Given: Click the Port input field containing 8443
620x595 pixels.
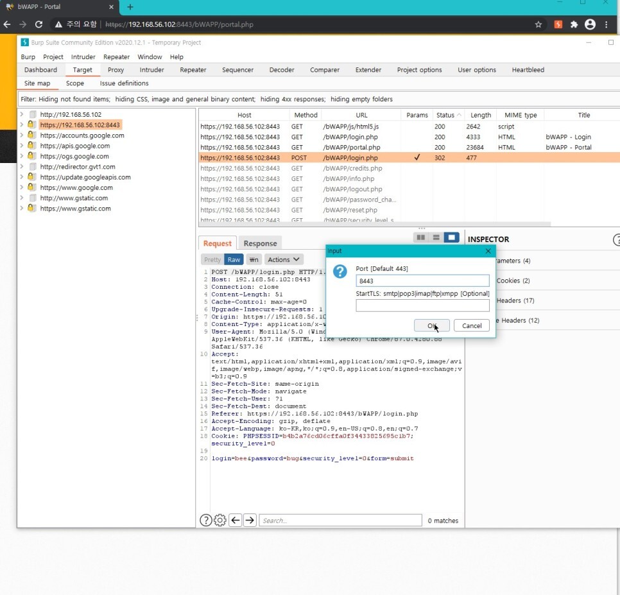Looking at the screenshot, I should (422, 280).
